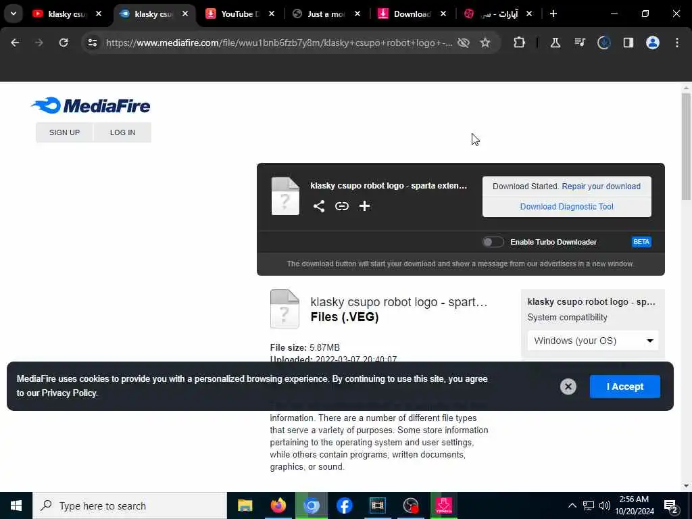
Task: Open the downloads icon in toolbar
Action: pos(603,43)
